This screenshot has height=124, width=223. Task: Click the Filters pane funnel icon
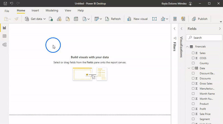pyautogui.click(x=175, y=38)
